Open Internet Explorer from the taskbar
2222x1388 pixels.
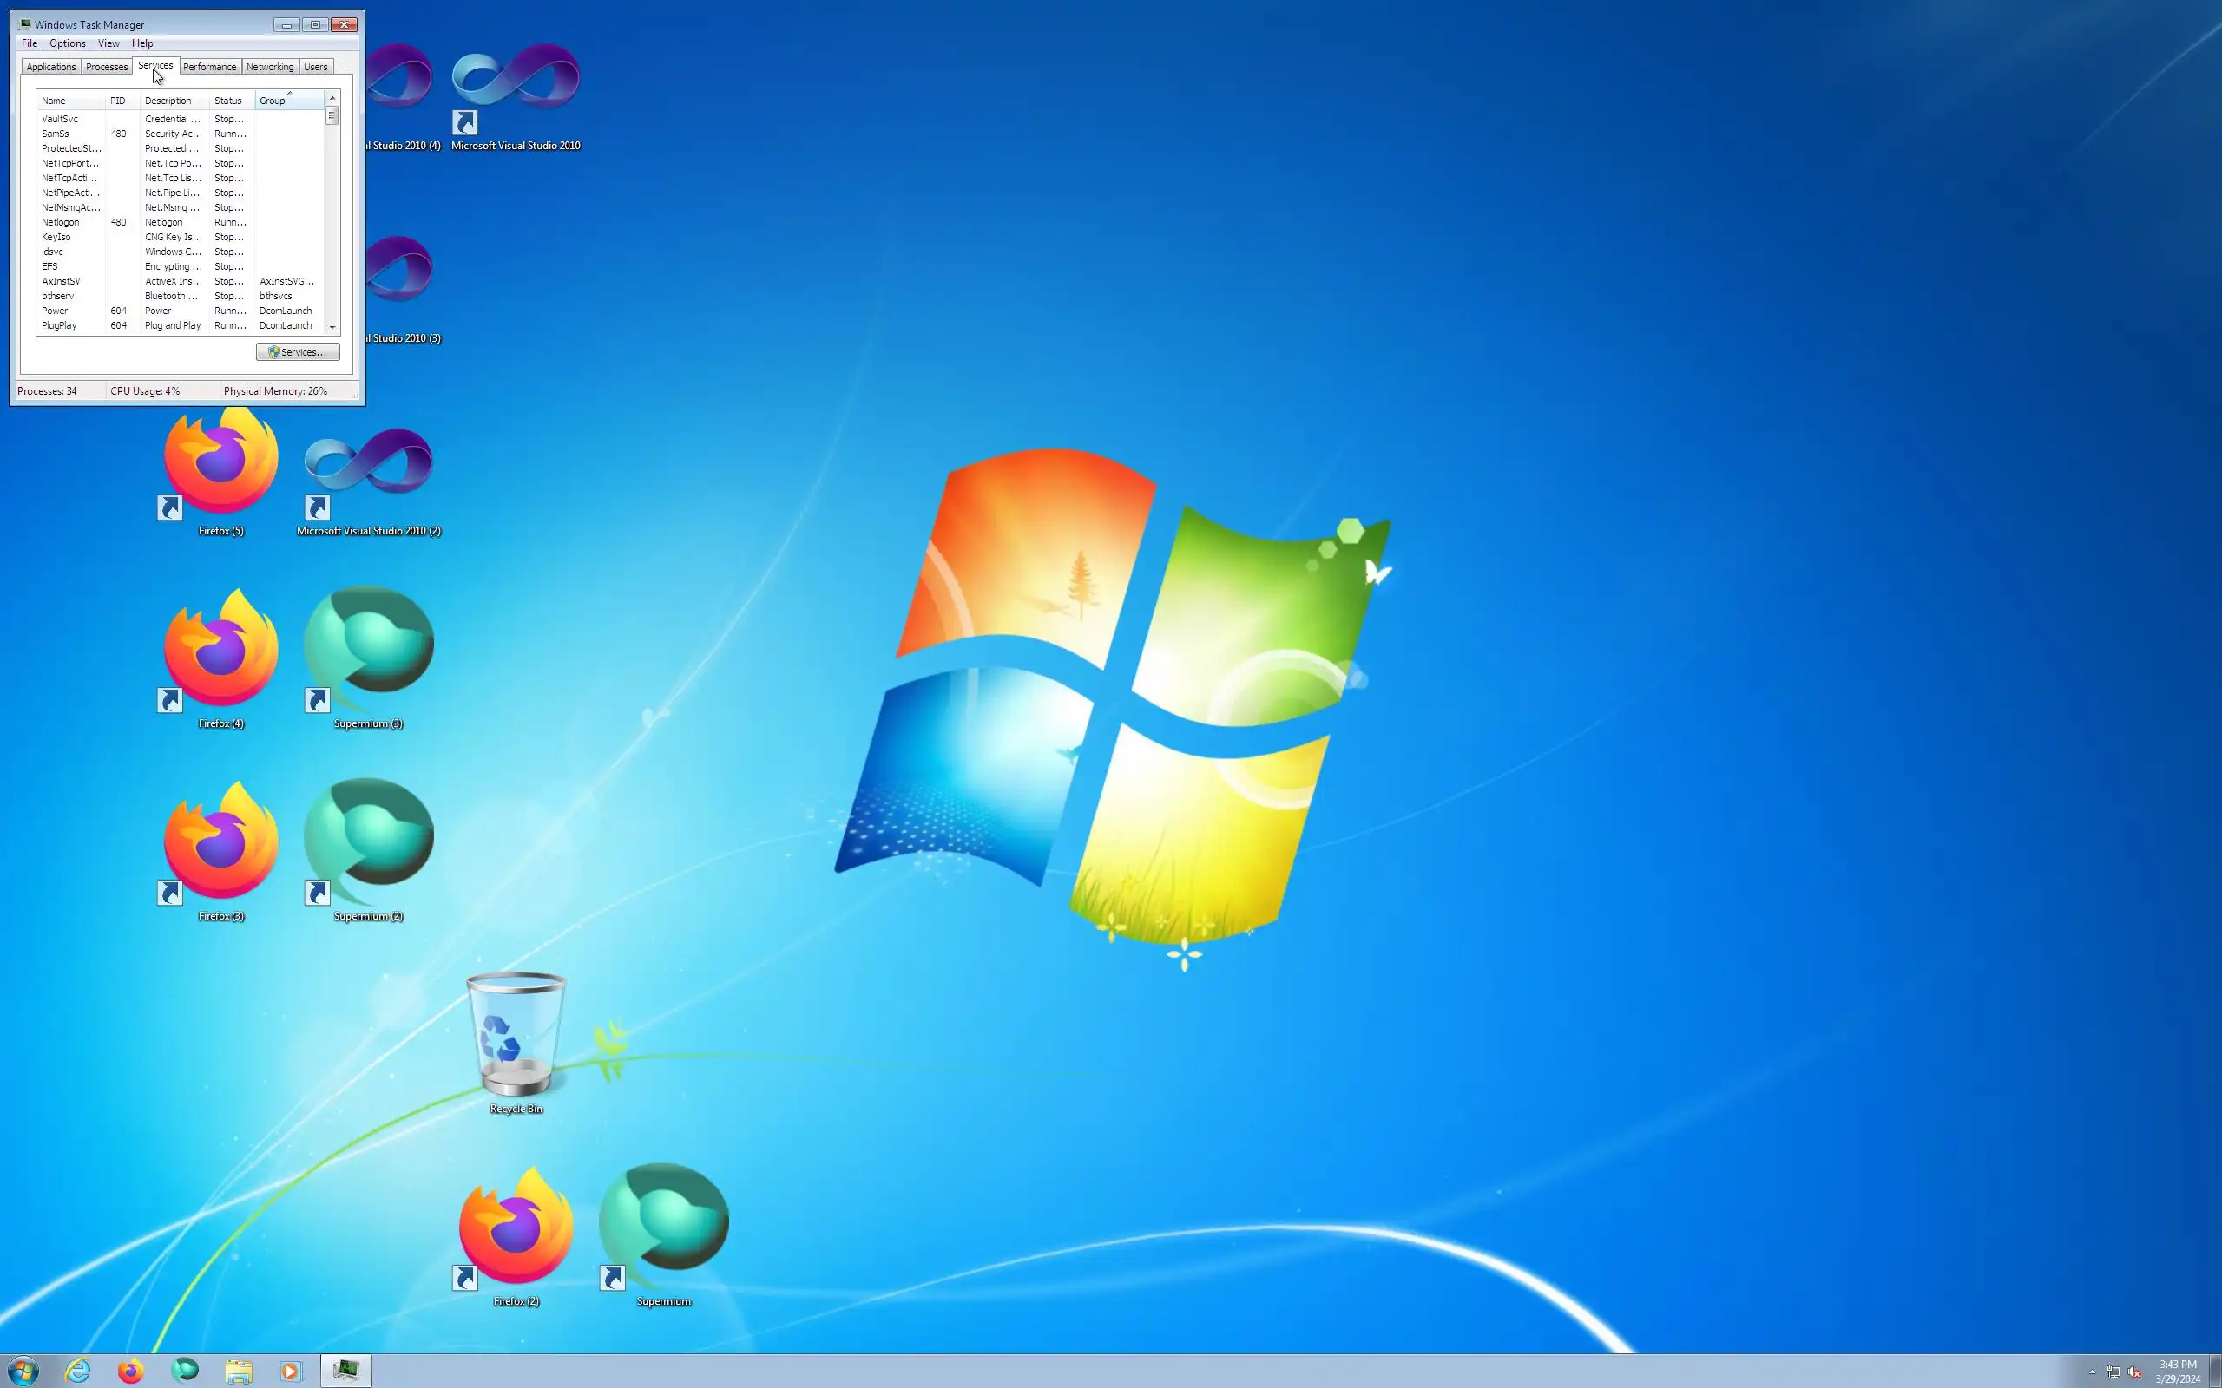[x=78, y=1371]
